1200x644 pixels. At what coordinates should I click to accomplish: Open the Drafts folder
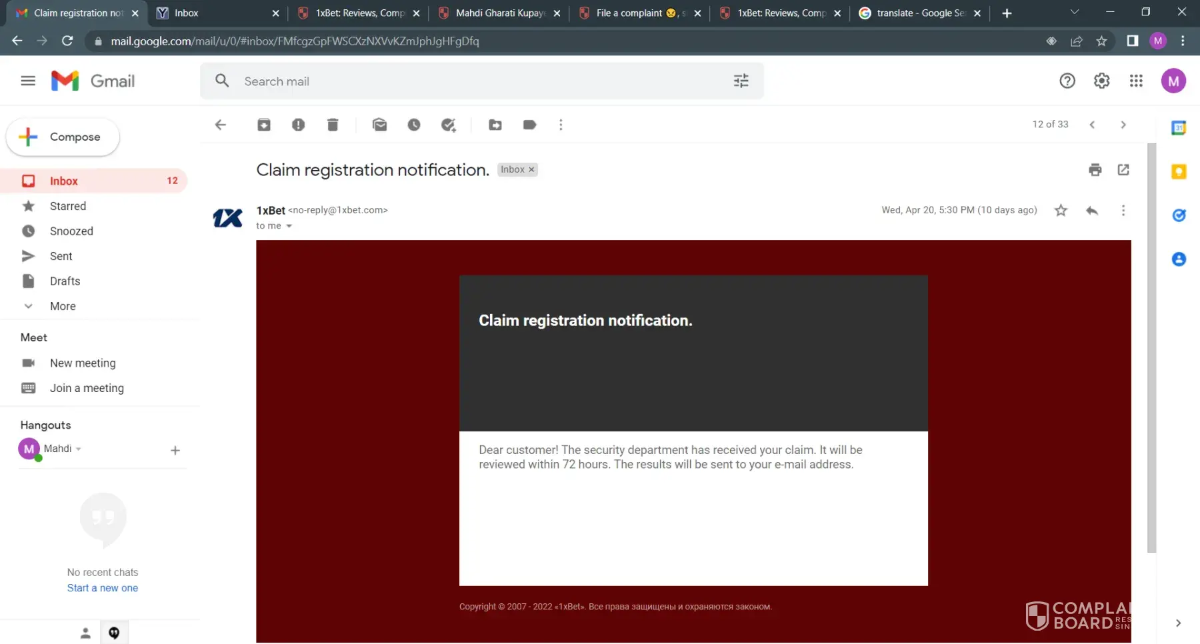pos(93,281)
